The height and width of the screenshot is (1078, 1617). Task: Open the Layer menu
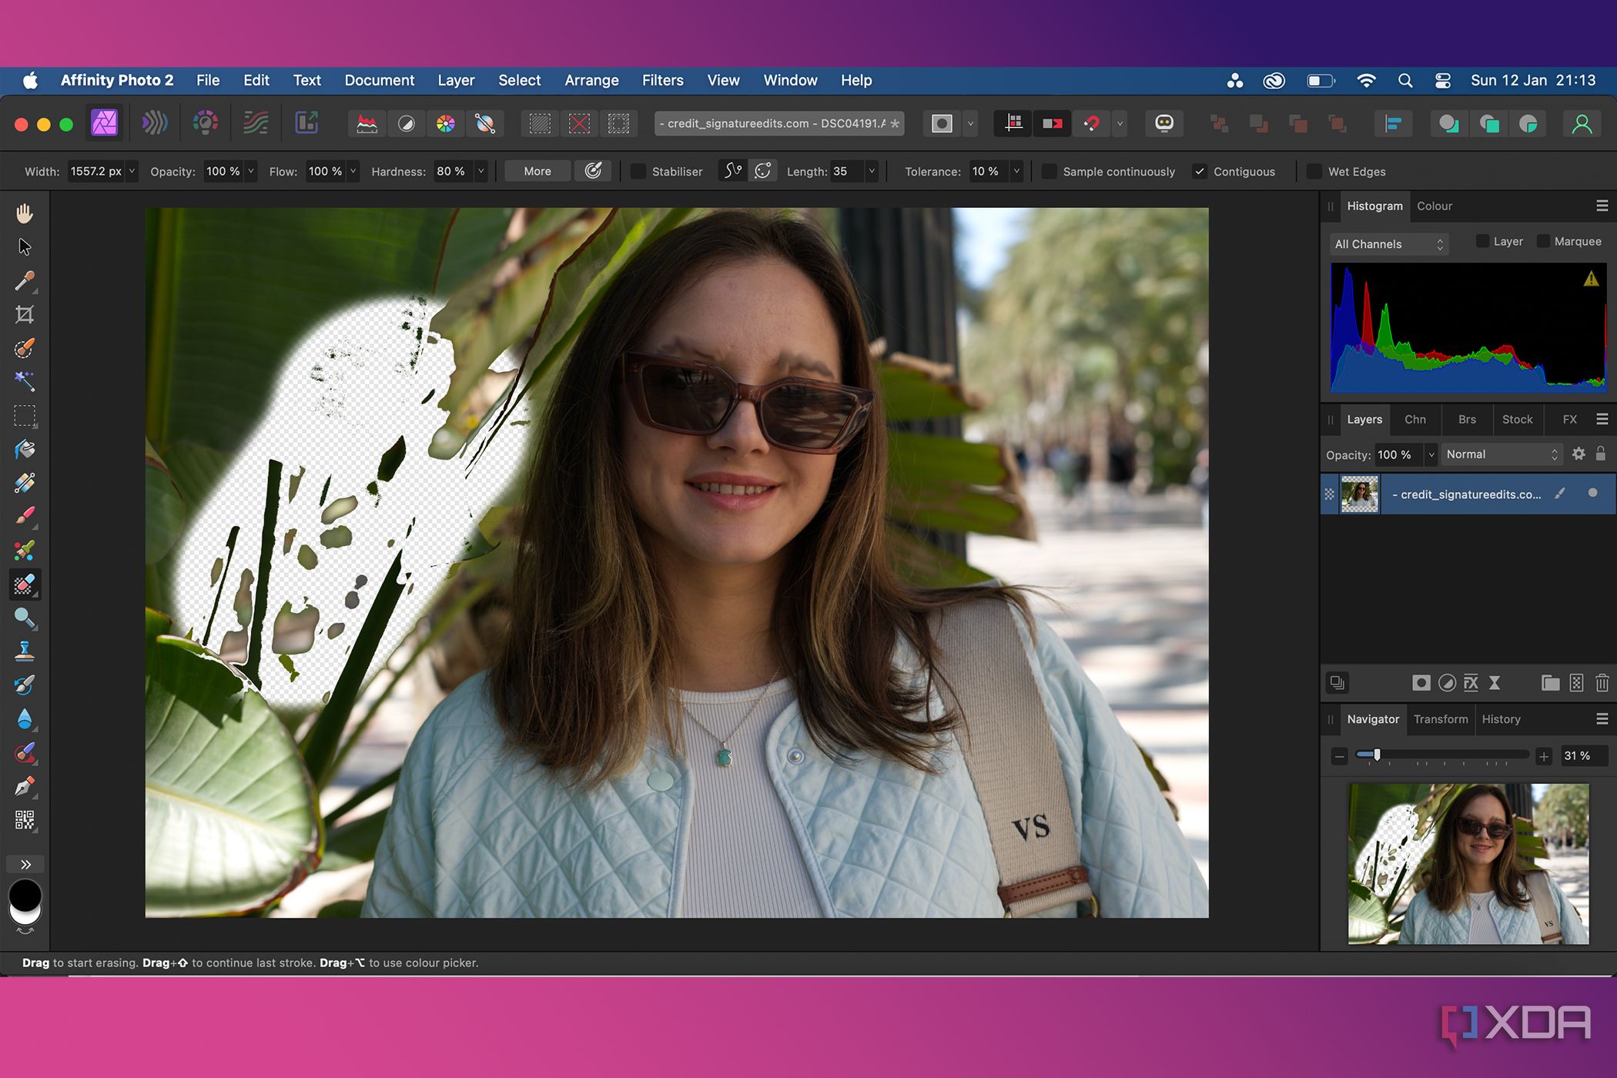[456, 80]
